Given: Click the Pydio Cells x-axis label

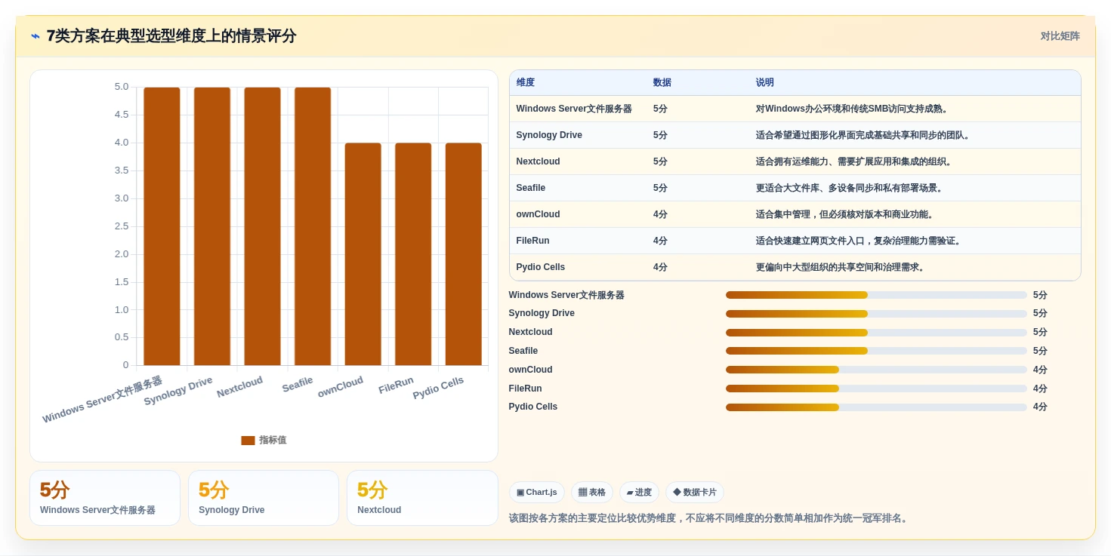Looking at the screenshot, I should [x=438, y=388].
